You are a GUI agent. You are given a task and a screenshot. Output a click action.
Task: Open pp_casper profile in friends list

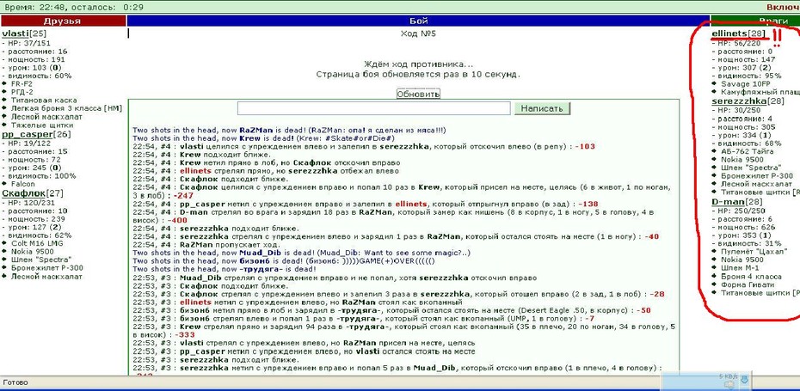[27, 135]
